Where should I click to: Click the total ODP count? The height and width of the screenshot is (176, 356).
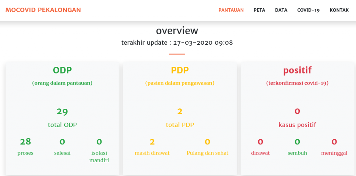pos(62,112)
